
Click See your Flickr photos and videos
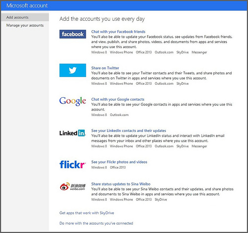pyautogui.click(x=119, y=162)
